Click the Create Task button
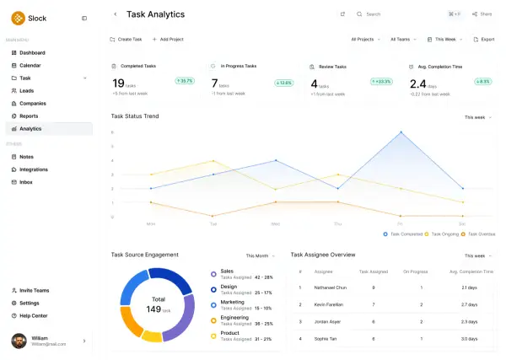This screenshot has width=506, height=360. point(126,39)
